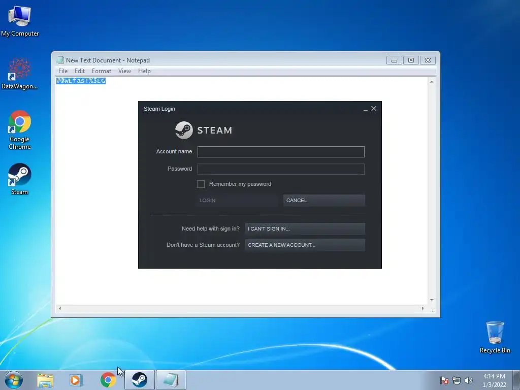Open the Windows Start menu
The image size is (520, 390).
pyautogui.click(x=14, y=380)
